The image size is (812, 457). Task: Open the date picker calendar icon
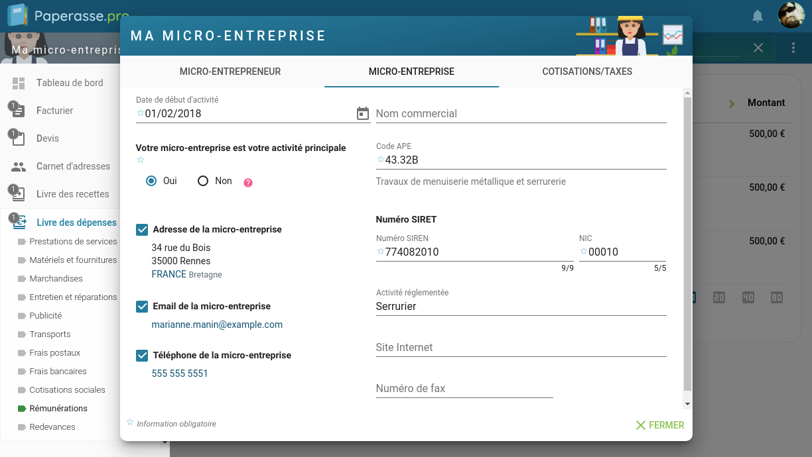coord(362,113)
